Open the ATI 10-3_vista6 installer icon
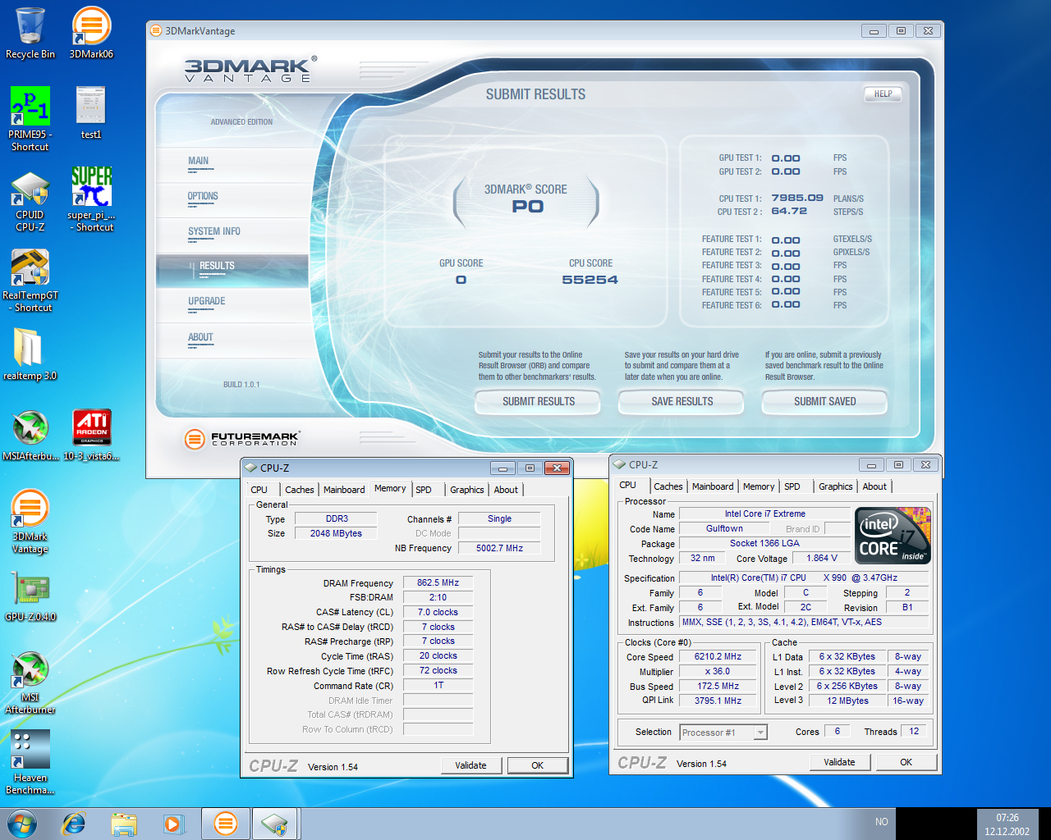1051x840 pixels. click(x=91, y=436)
